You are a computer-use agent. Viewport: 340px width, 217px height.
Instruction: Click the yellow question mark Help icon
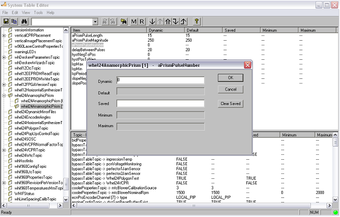tap(197, 22)
